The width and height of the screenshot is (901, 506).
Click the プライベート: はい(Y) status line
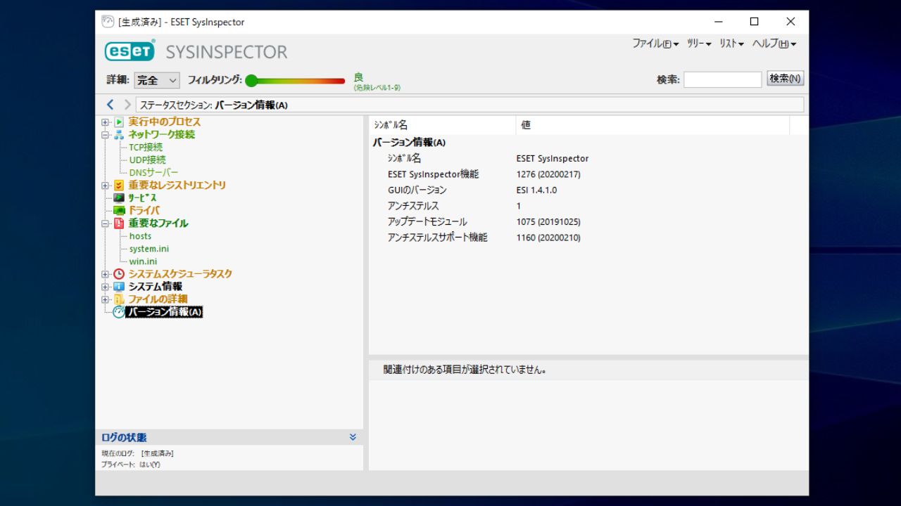131,465
